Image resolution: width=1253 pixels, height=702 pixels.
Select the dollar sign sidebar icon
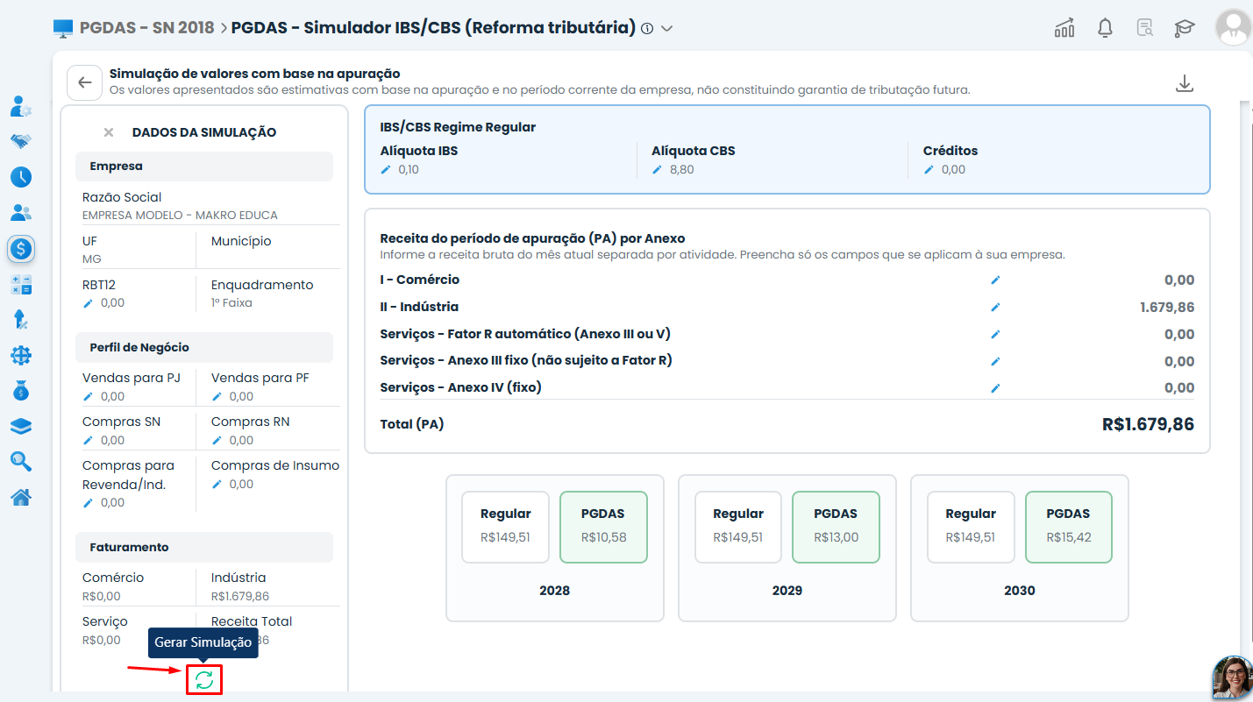pos(21,248)
